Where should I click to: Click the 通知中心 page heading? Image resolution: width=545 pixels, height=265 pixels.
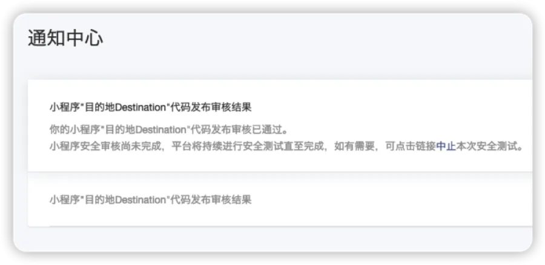[65, 38]
